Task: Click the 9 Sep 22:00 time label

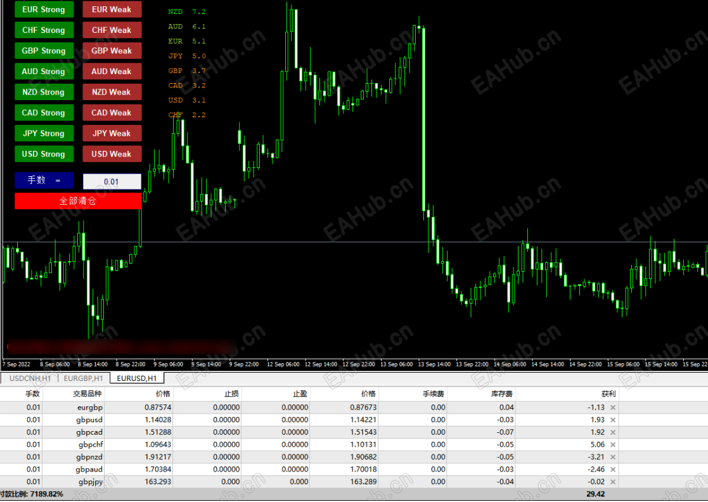Action: (x=244, y=364)
